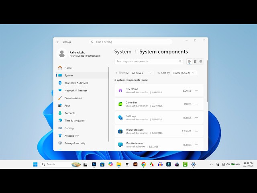This screenshot has height=193, width=257.
Task: Open more options for Mobile devices
Action: tap(197, 145)
